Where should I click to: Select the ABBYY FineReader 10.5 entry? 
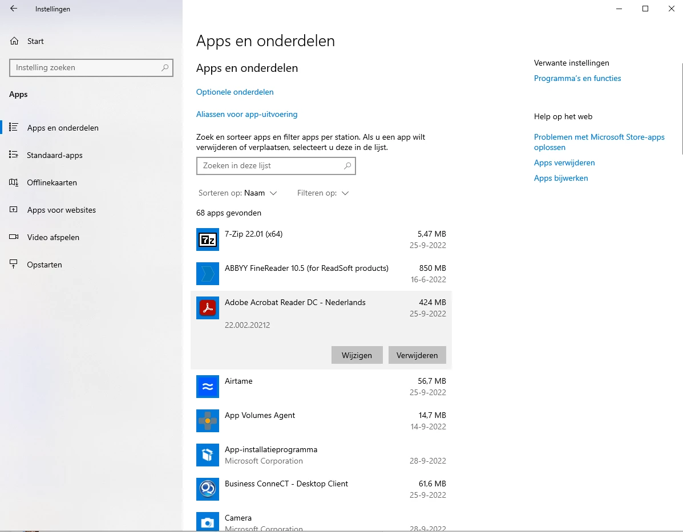click(x=321, y=274)
